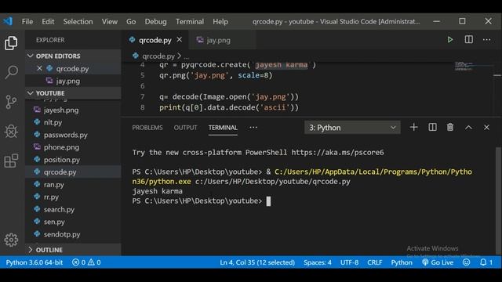502x282 pixels.
Task: Select the Terminal panel tab
Action: coord(223,128)
